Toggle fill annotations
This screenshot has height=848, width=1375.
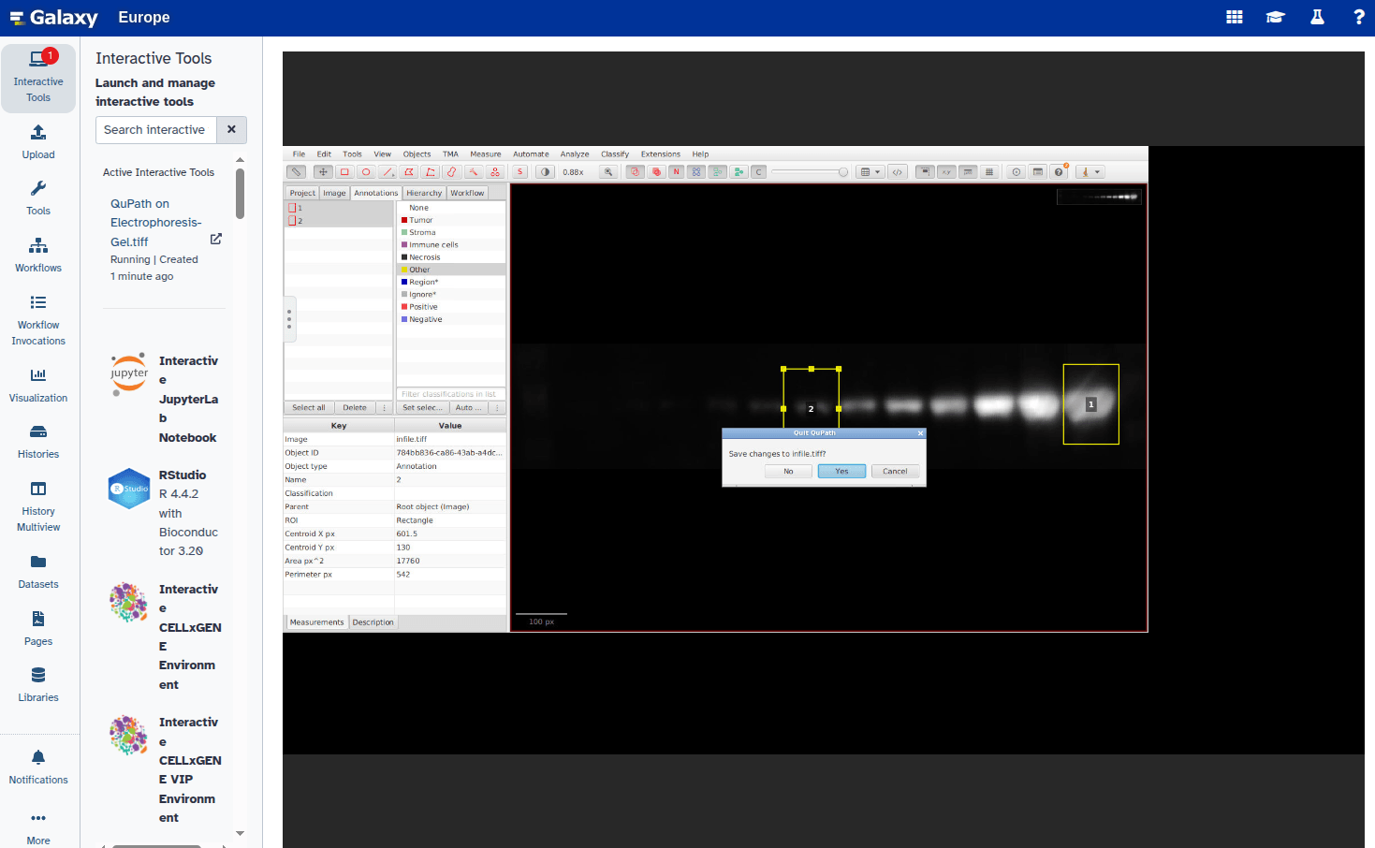(x=656, y=172)
